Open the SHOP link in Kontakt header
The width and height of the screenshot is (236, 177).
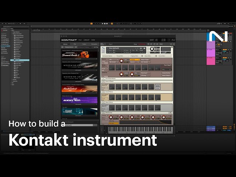[152, 40]
